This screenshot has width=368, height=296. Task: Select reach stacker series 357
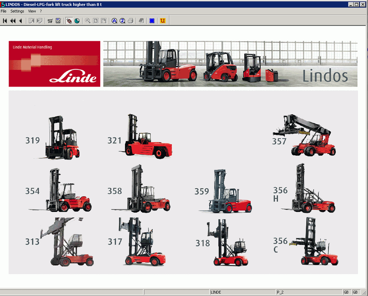click(x=304, y=135)
